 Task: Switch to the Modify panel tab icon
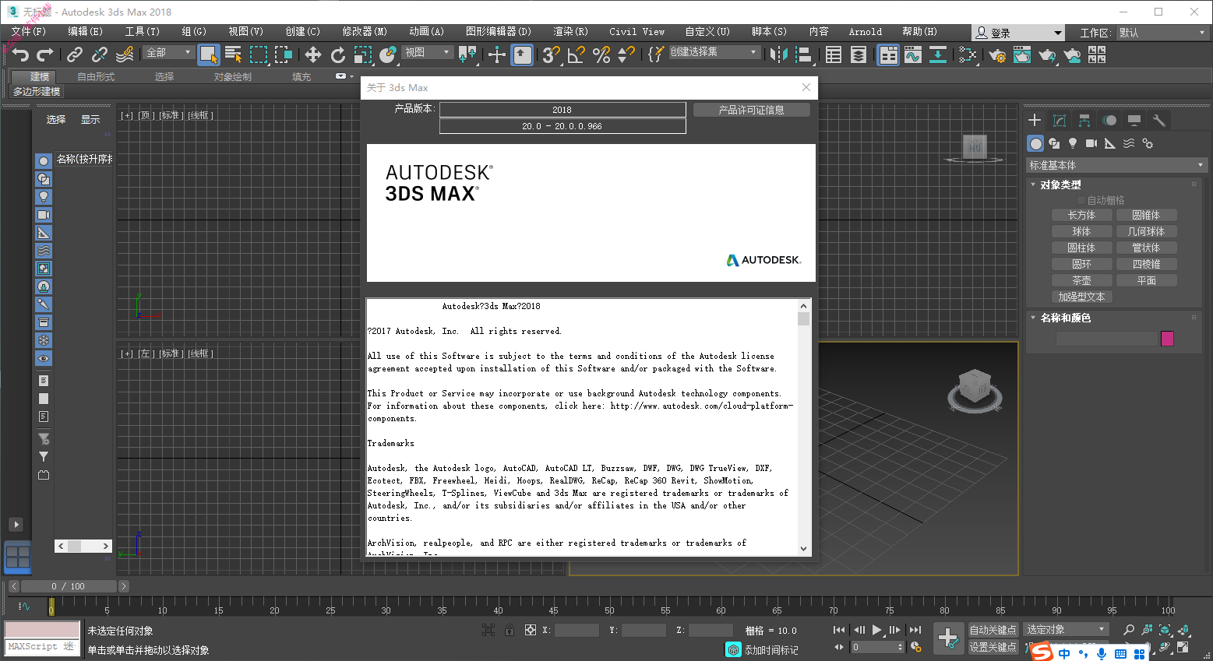tap(1060, 121)
